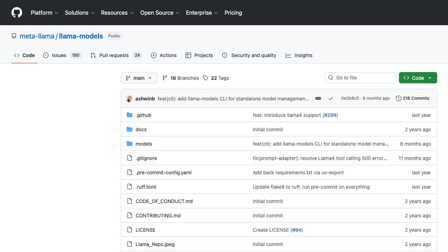Click the '11 months ago' timestamp
Screen dimensions: 448x252
pos(415,158)
